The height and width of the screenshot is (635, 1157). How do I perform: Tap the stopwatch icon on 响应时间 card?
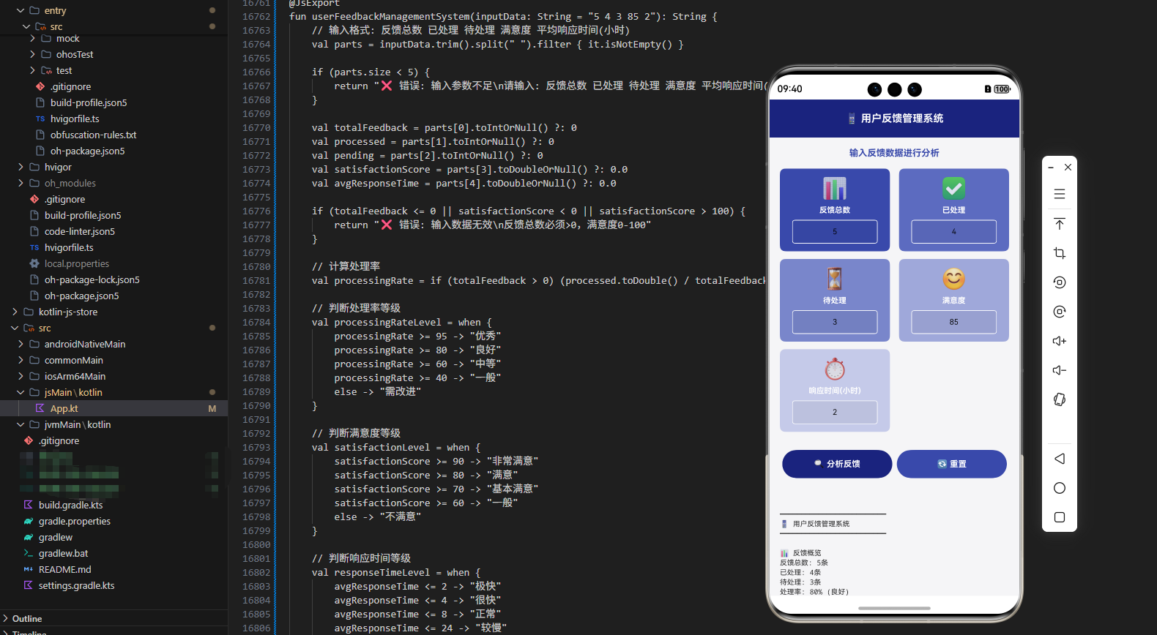tap(835, 369)
